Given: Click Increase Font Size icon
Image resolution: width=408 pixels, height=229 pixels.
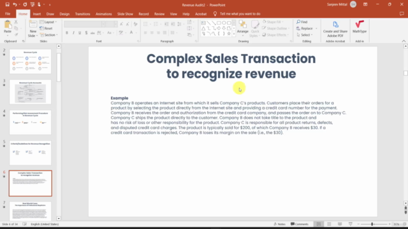Looking at the screenshot, I should 122,24.
